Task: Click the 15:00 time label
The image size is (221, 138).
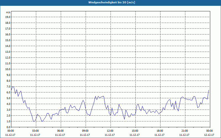Action: point(135,131)
